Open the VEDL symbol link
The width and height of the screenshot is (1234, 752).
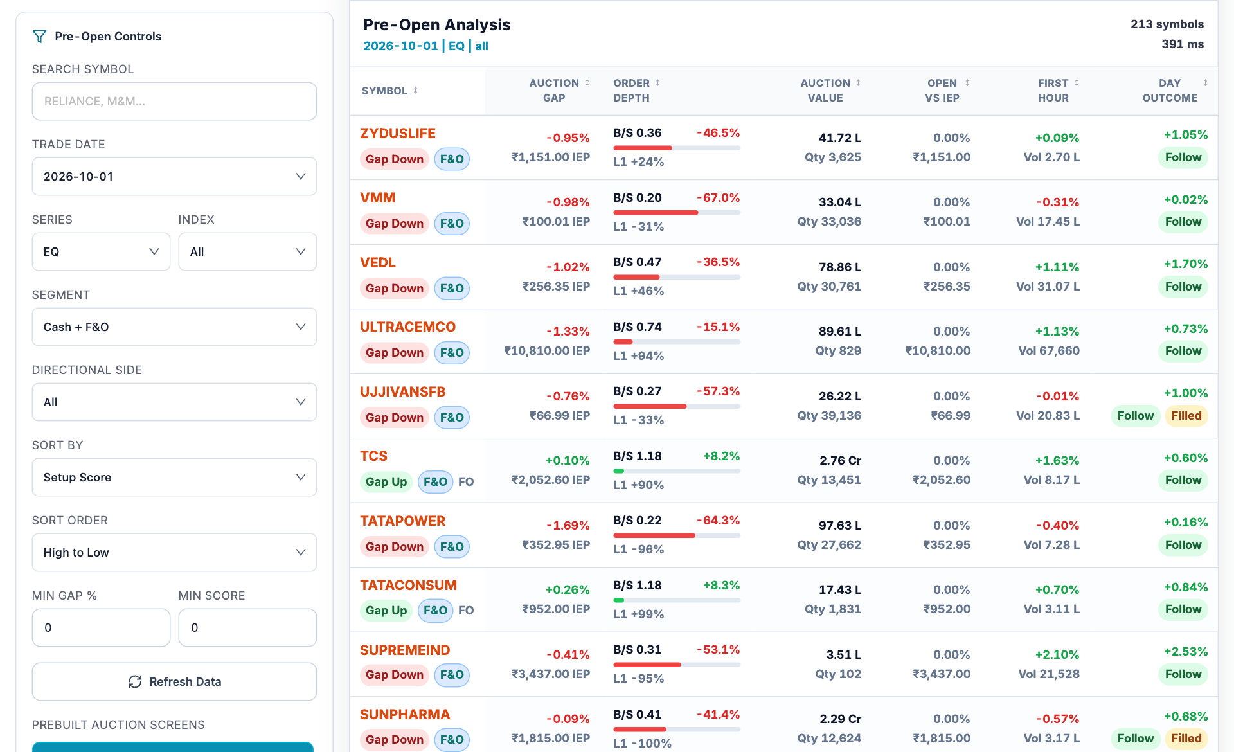tap(378, 262)
